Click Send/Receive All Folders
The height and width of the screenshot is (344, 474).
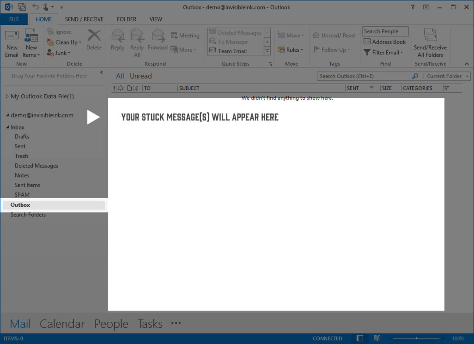tap(430, 43)
